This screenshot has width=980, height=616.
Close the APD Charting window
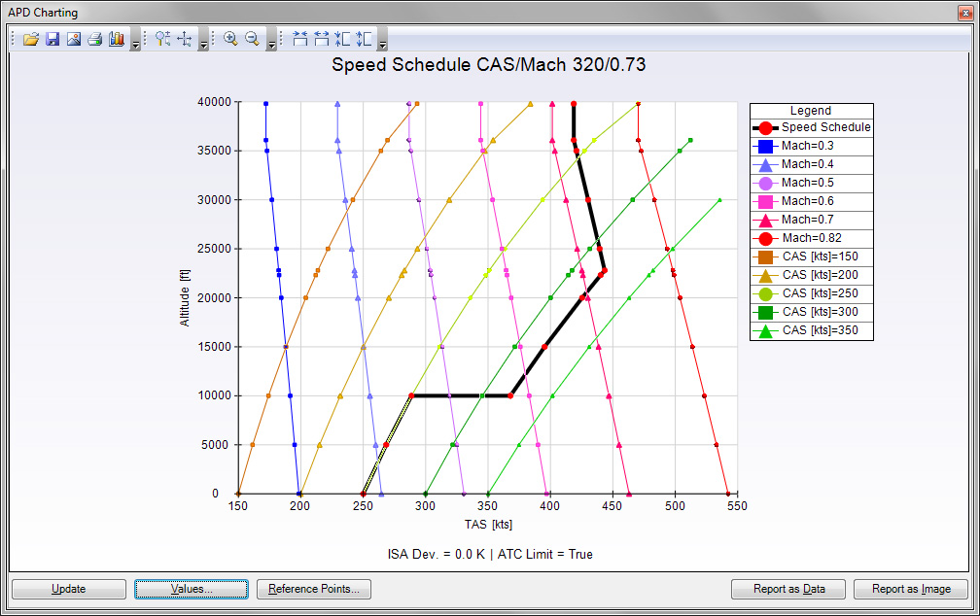965,13
